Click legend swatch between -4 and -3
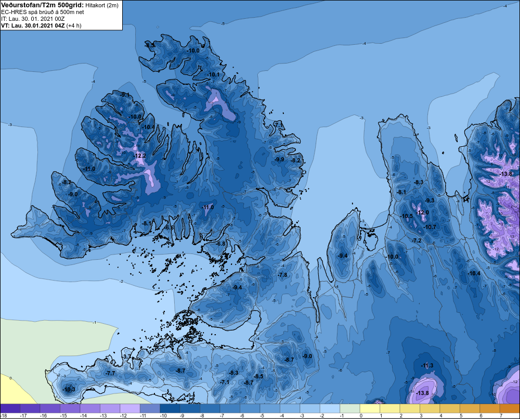 click(x=290, y=408)
